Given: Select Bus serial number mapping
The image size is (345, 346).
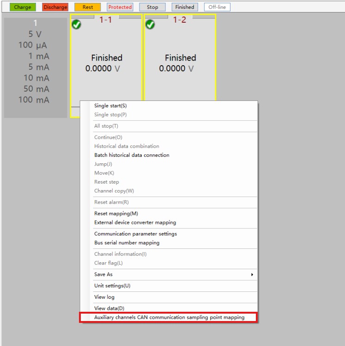Looking at the screenshot, I should [127, 242].
